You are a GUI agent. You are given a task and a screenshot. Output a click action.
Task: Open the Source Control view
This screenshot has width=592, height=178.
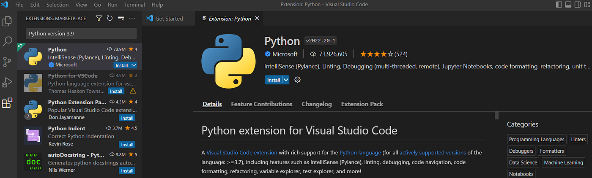[7, 62]
